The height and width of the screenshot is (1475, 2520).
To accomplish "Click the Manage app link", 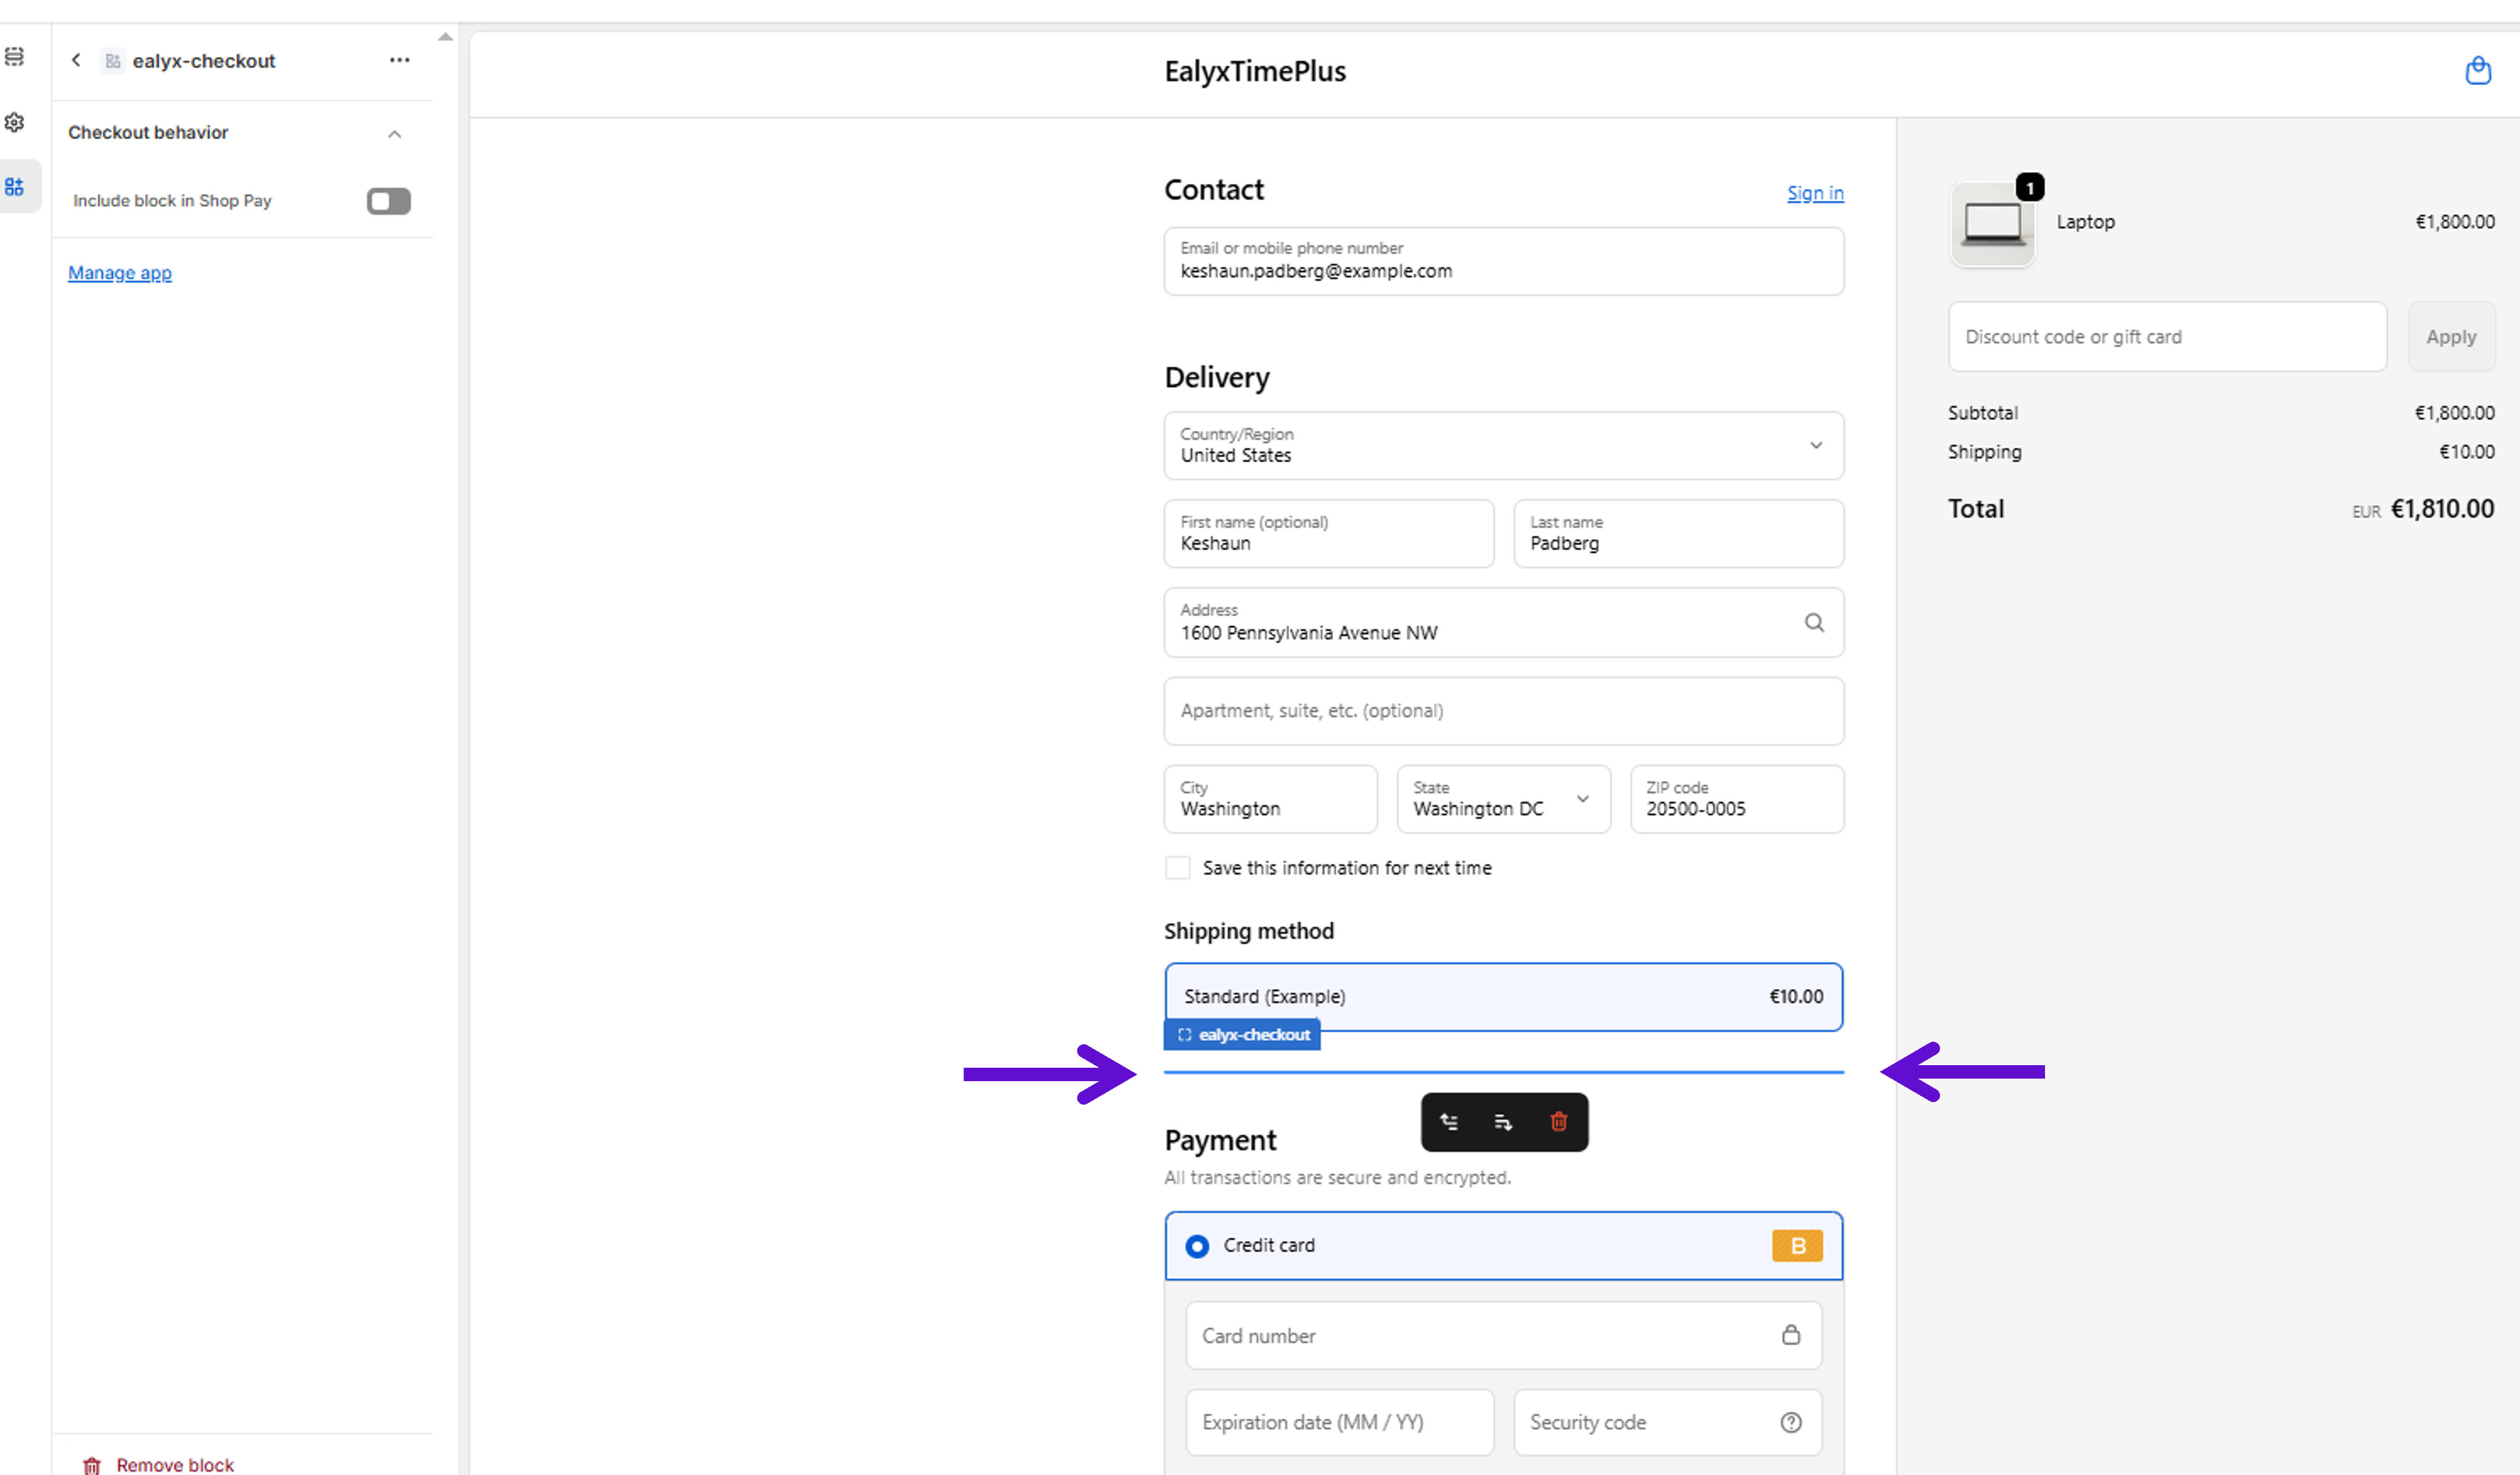I will click(x=120, y=273).
